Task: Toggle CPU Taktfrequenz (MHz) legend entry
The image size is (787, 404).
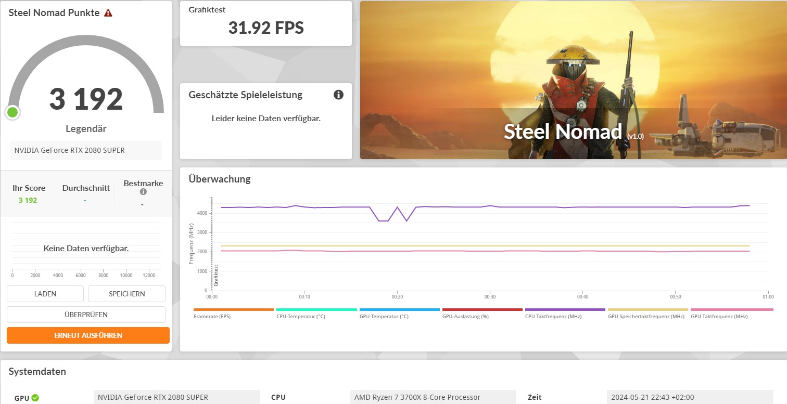Action: pyautogui.click(x=565, y=312)
